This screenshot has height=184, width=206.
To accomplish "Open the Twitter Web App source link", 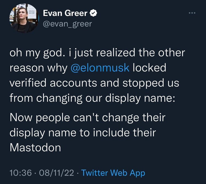I will click(113, 173).
